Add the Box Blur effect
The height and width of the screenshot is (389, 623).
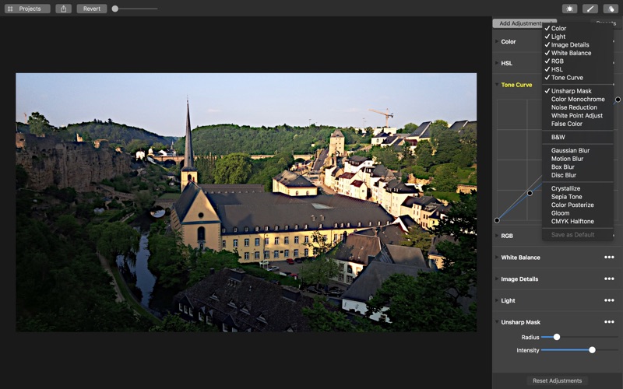(x=578, y=166)
